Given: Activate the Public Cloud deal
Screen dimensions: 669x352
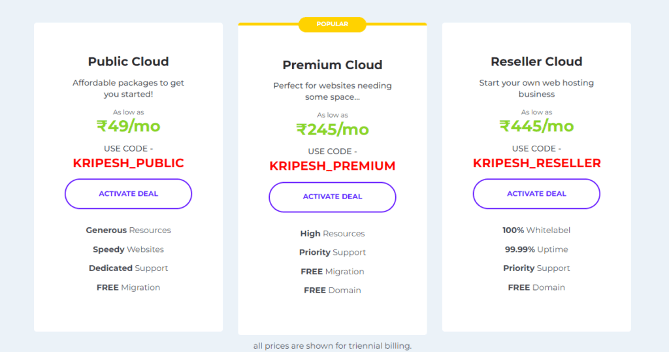Looking at the screenshot, I should (128, 194).
